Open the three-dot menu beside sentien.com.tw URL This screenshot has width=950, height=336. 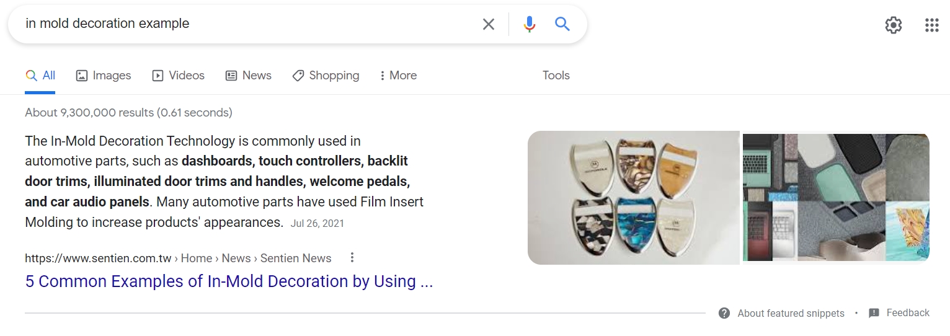(x=352, y=257)
